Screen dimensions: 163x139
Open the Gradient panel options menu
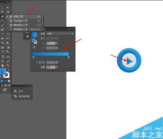coord(73,29)
